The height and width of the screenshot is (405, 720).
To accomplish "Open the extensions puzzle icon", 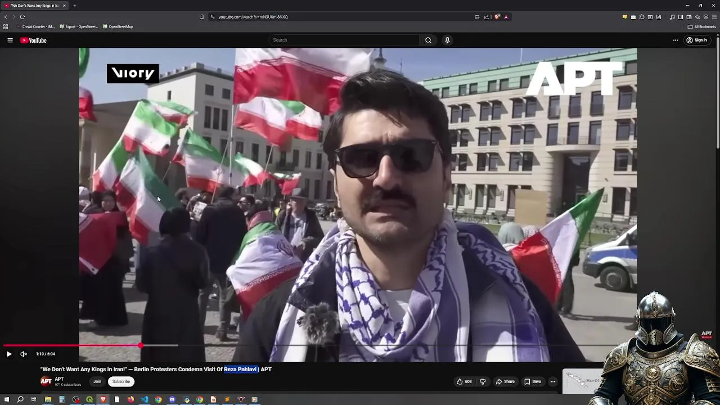I will coord(642,17).
